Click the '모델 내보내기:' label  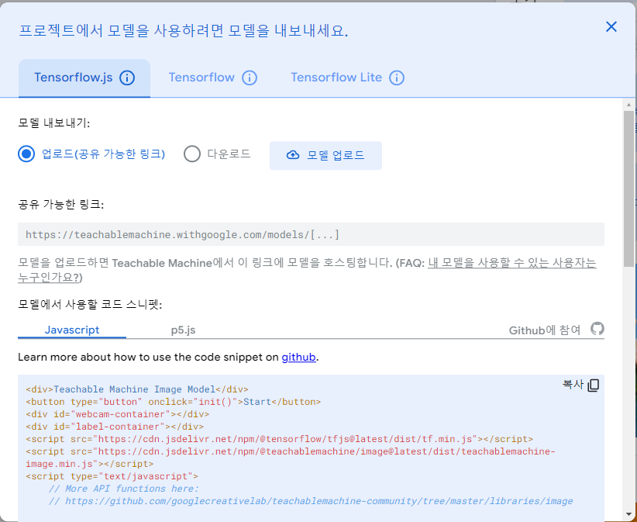pos(53,123)
